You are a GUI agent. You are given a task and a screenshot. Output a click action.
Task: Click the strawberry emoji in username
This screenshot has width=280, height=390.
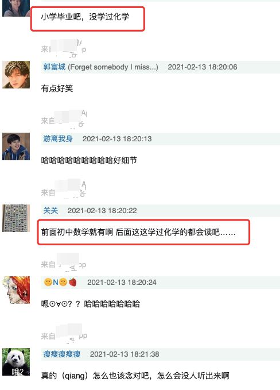(72, 282)
